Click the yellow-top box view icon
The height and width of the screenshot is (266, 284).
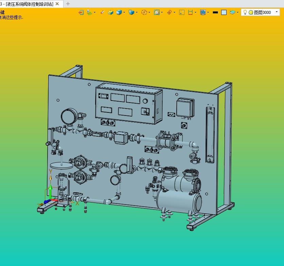tap(110, 12)
